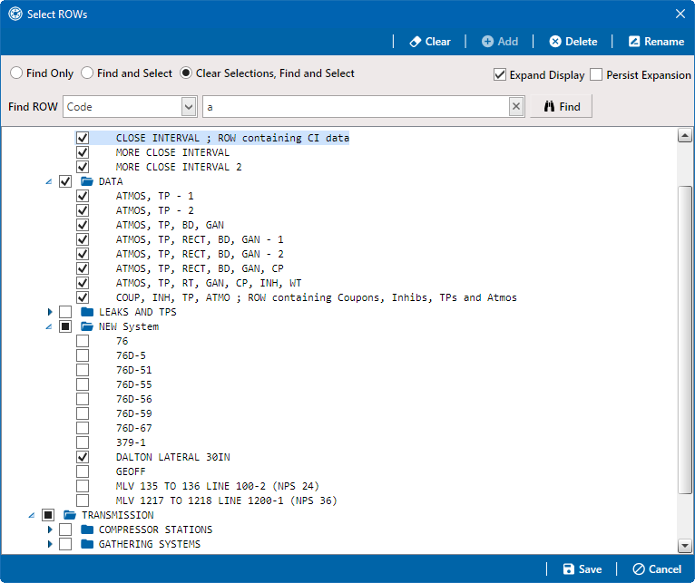Select the 76D-51 row
The image size is (695, 583).
point(134,370)
